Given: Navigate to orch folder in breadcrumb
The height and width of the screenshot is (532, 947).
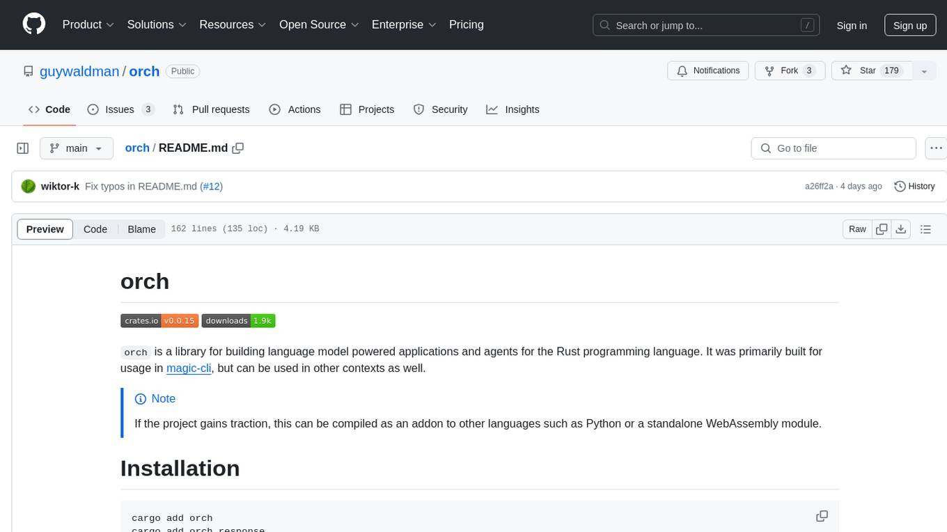Looking at the screenshot, I should [137, 148].
